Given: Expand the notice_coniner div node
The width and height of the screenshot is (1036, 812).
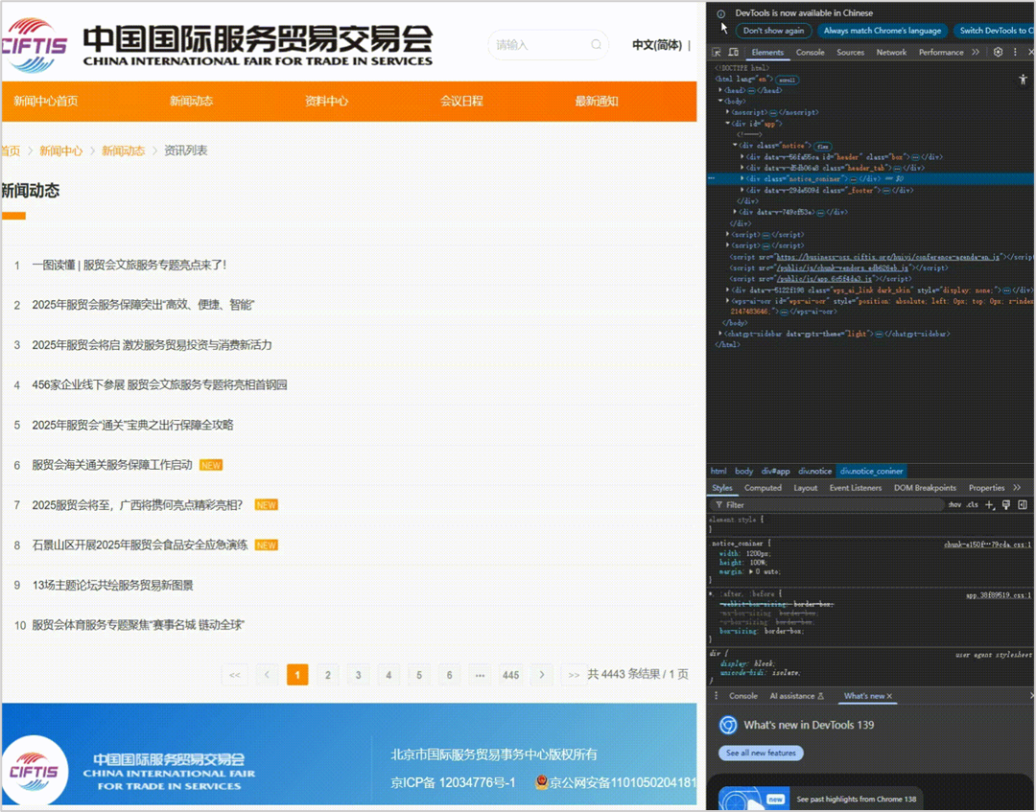Looking at the screenshot, I should click(742, 178).
